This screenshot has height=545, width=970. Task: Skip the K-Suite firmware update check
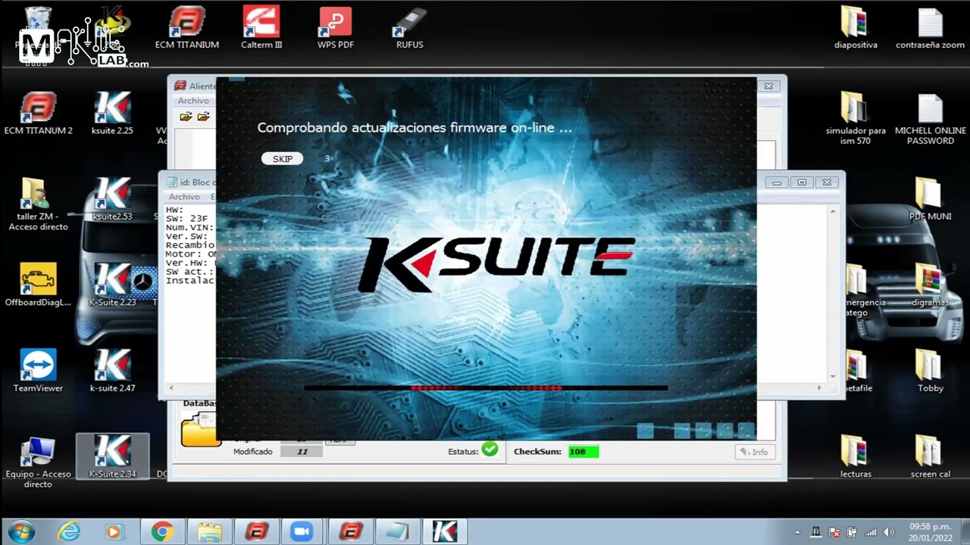tap(282, 159)
